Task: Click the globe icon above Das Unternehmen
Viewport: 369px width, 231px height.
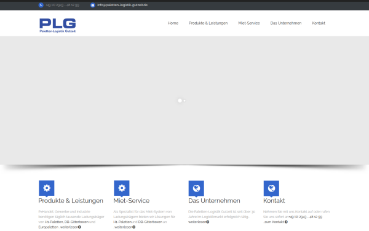Action: (x=196, y=188)
